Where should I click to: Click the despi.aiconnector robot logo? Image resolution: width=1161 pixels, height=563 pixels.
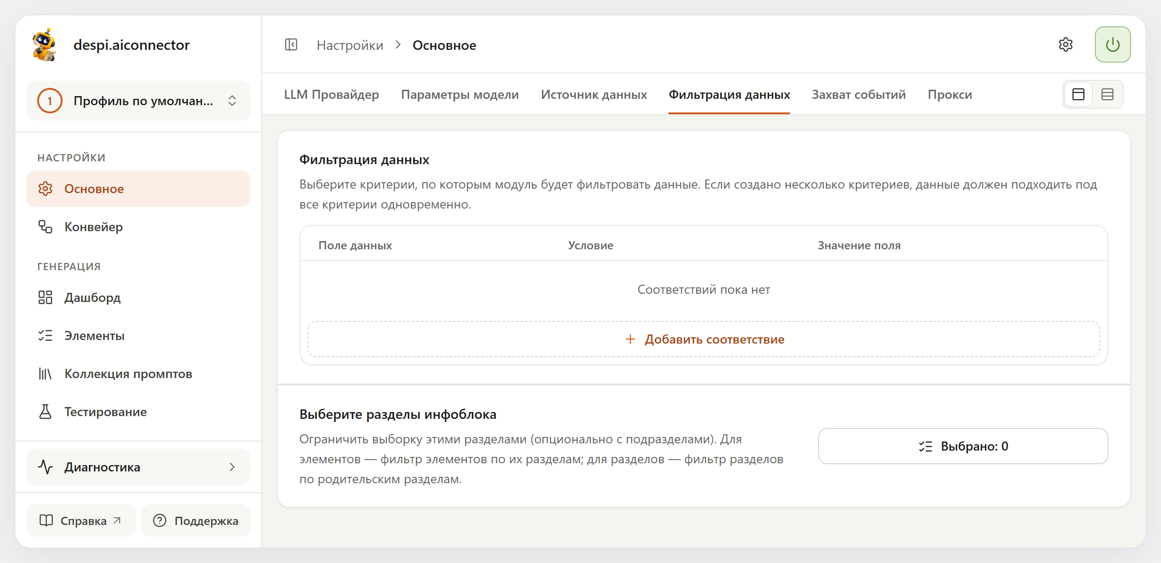(44, 45)
